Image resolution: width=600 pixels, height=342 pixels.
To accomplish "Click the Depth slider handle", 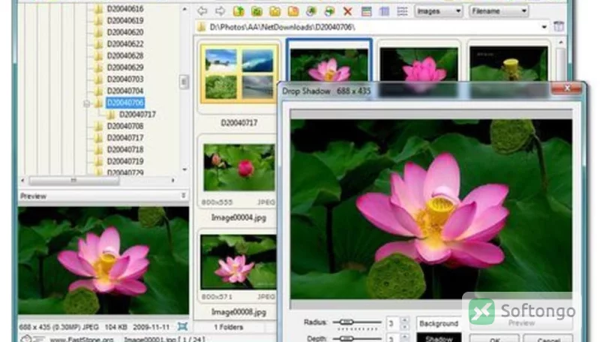I will pos(346,338).
